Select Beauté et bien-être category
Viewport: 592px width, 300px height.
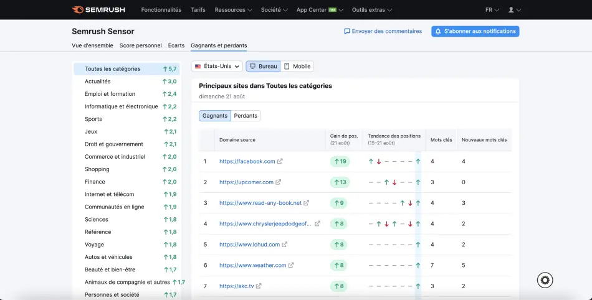[x=127, y=270]
